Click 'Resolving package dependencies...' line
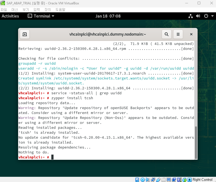216x182 pixels. click(x=55, y=147)
